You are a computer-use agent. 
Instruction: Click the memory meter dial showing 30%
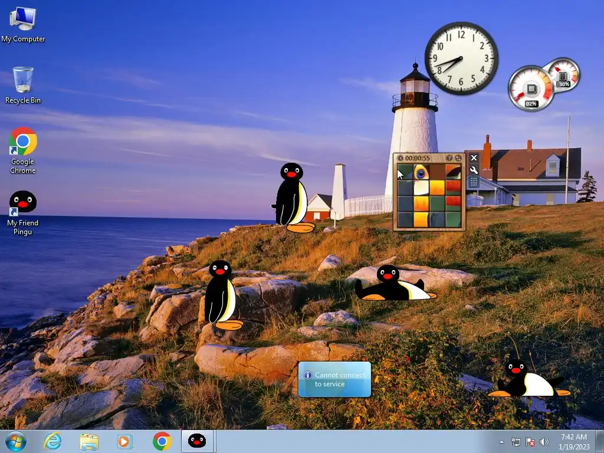click(x=563, y=75)
